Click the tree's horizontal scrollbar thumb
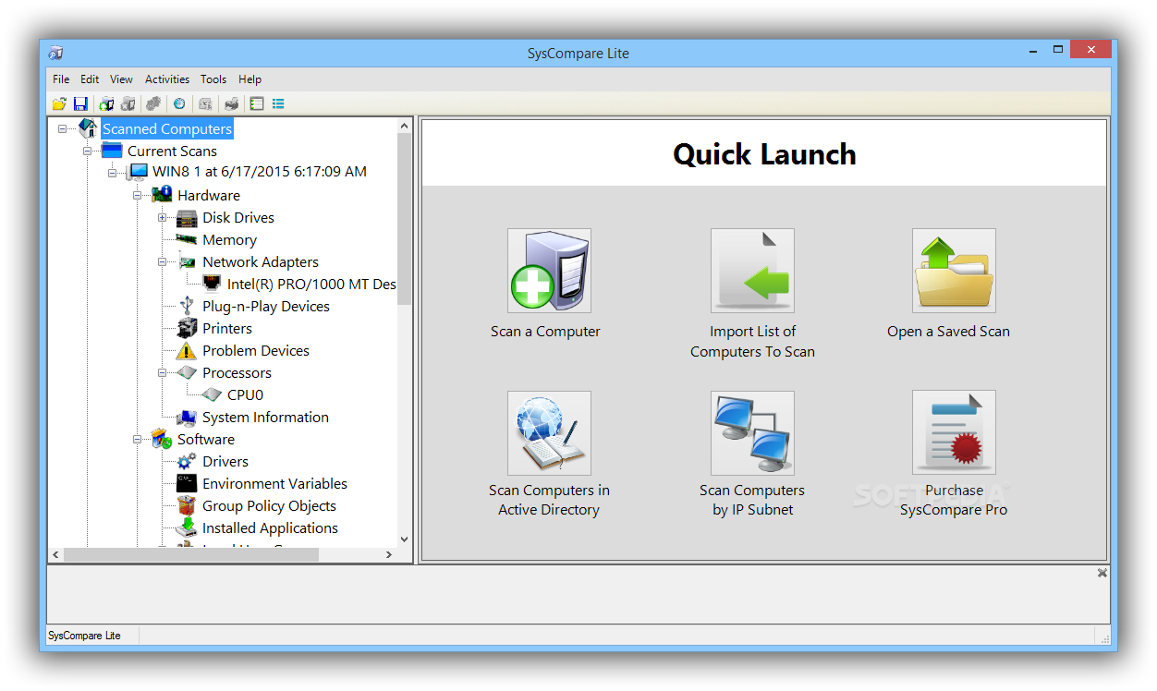Viewport: 1157px width, 691px height. click(191, 555)
